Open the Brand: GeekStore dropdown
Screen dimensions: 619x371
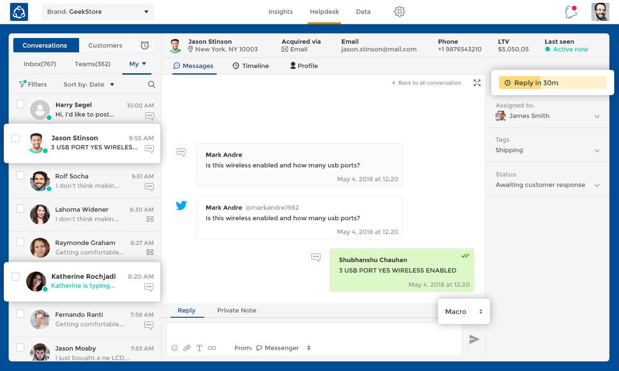point(98,12)
